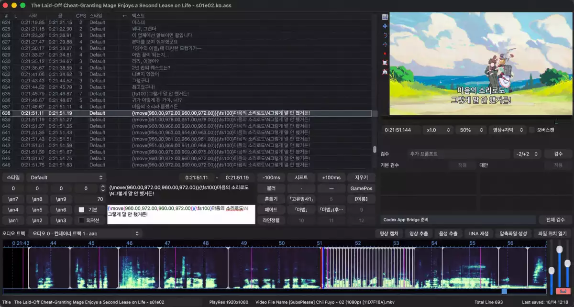Open the x1.0 playback speed dropdown
This screenshot has height=307, width=574.
coord(438,130)
